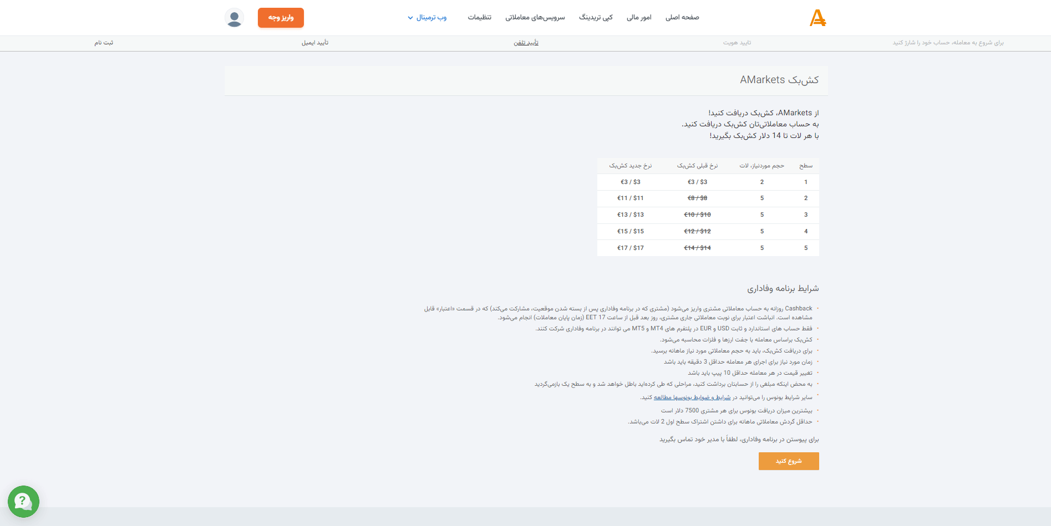Click the Cashback روزانه bullet paragraph

pos(618,313)
